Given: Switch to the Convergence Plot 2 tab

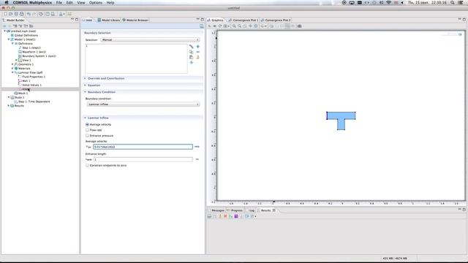Looking at the screenshot, I should pyautogui.click(x=276, y=20).
